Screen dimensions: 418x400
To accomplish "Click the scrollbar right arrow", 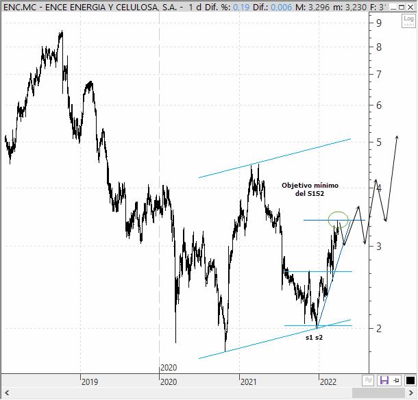I will coord(410,392).
